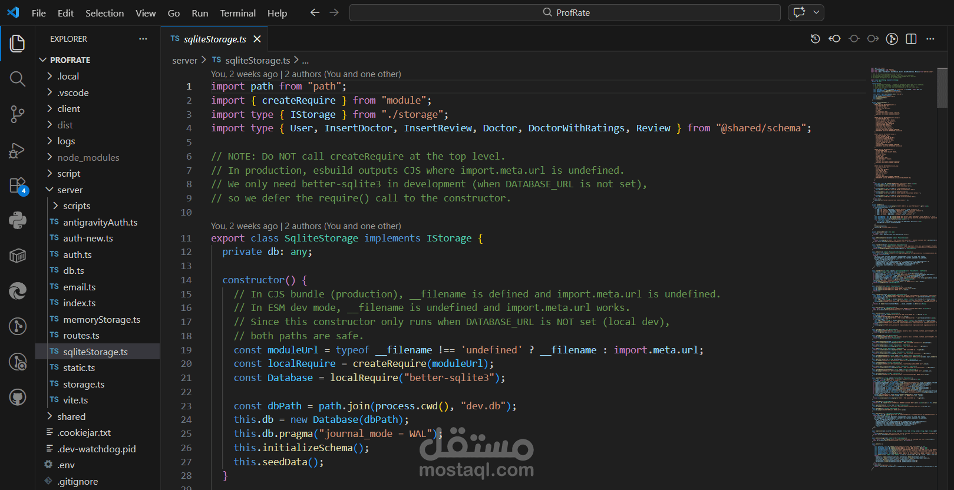Click the code minimap preview
Screen dimensions: 954x490
[x=904, y=268]
